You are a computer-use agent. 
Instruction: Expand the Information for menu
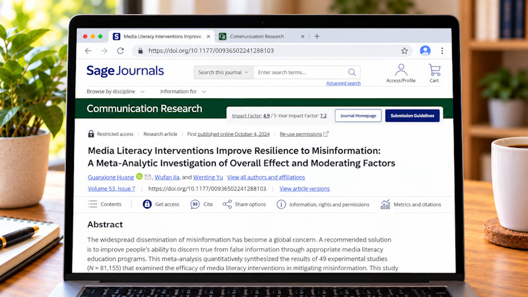point(183,92)
